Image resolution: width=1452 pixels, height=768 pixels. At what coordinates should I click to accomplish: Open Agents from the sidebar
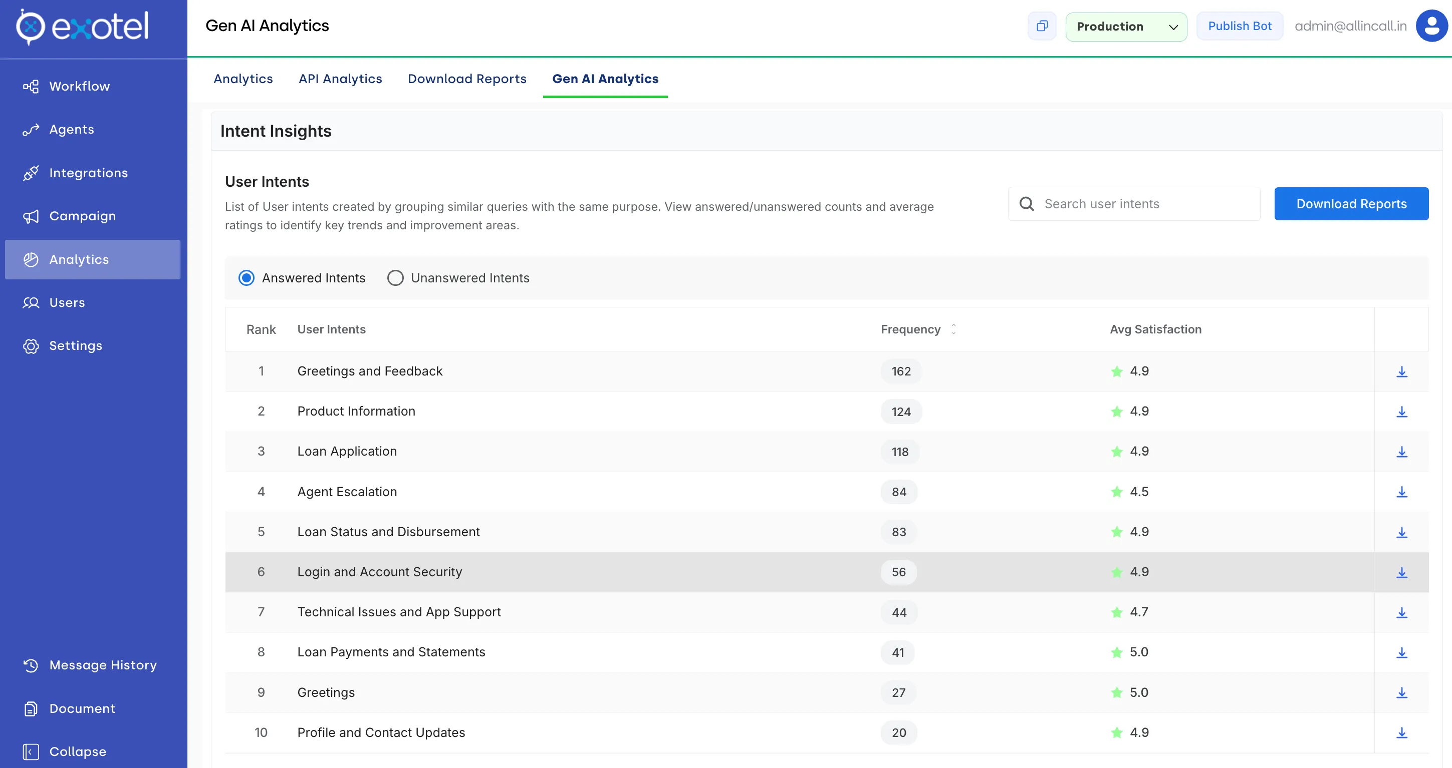93,130
